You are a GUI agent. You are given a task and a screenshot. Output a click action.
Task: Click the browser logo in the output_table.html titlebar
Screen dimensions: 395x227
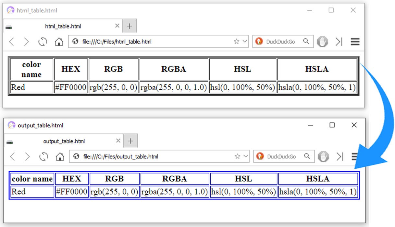click(x=12, y=125)
